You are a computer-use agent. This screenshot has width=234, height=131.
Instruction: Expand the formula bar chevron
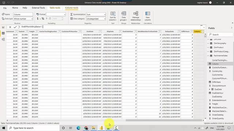point(204,27)
